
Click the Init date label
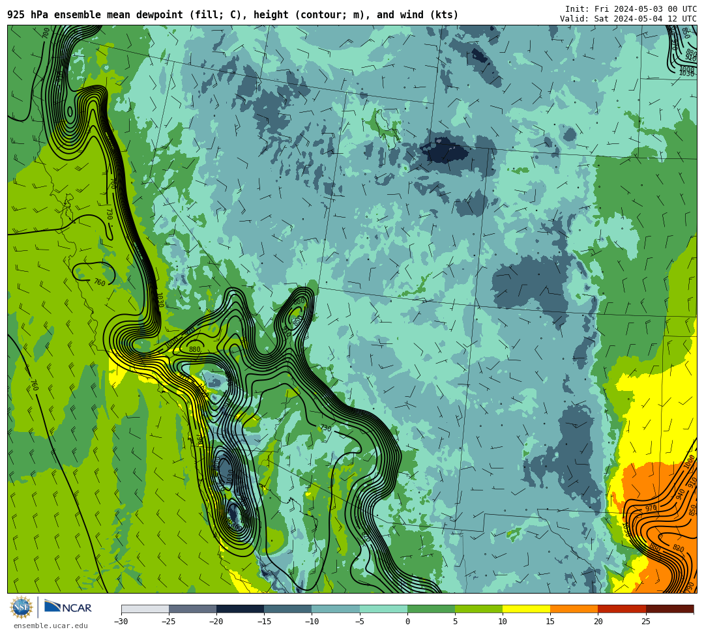coord(631,9)
